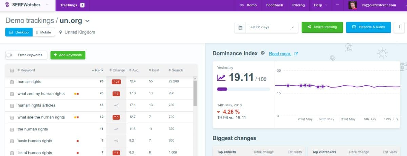
Task: Click the calendar icon in date picker
Action: click(240, 27)
